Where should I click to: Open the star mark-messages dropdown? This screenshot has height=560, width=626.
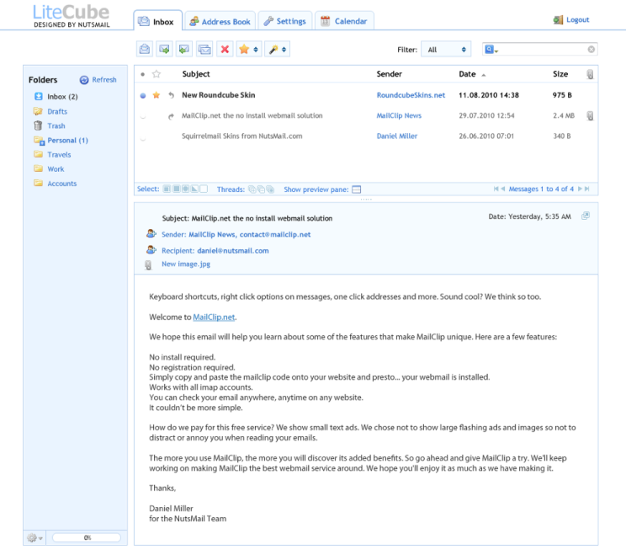pos(249,49)
